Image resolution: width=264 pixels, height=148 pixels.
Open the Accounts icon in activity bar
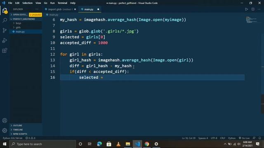coord(5,120)
